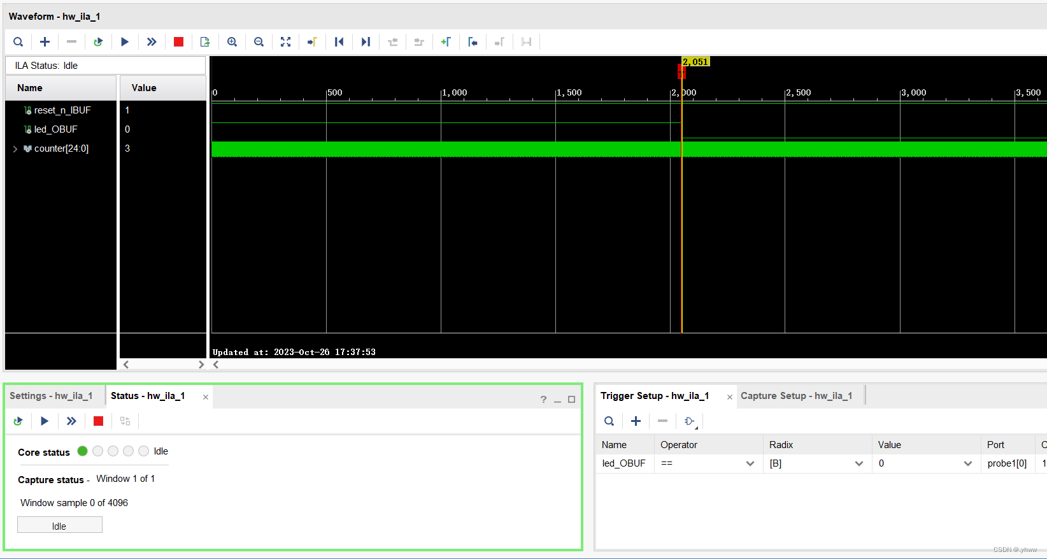Go to the waveform end time
Viewport: 1047px width, 559px height.
point(366,42)
